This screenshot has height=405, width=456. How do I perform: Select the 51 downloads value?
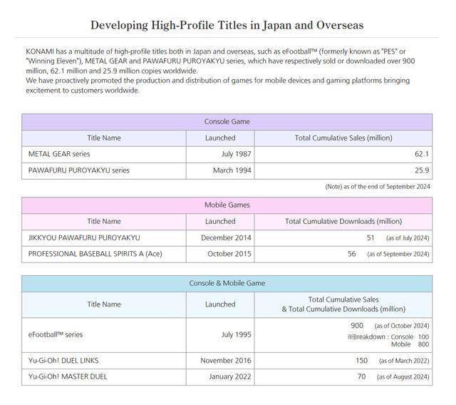(x=370, y=238)
